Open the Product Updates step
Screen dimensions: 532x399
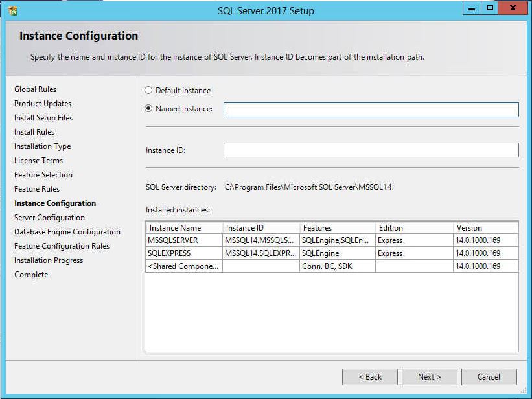(x=43, y=104)
